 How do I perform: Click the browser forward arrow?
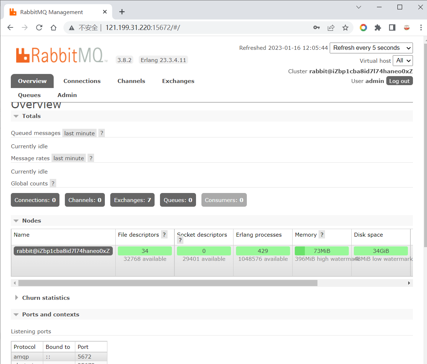(25, 27)
